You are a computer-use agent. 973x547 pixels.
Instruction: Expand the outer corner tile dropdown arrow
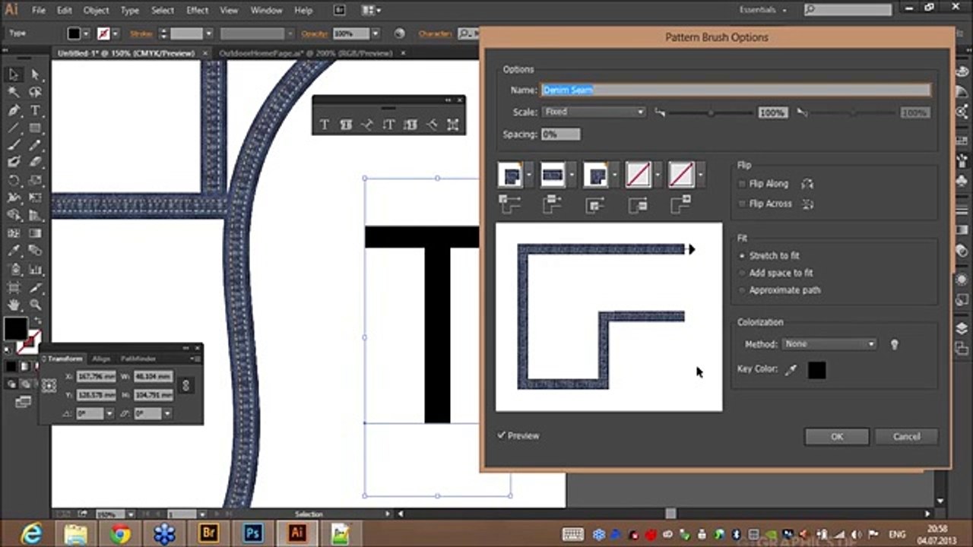click(x=528, y=175)
